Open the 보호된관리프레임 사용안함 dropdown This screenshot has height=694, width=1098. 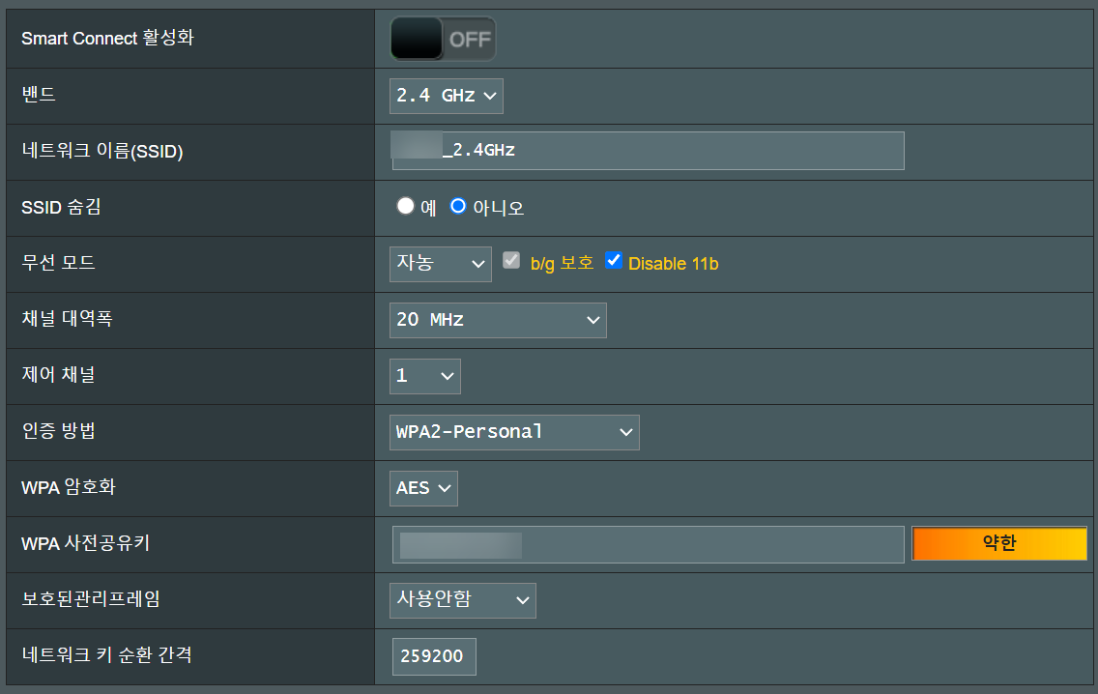click(x=463, y=600)
